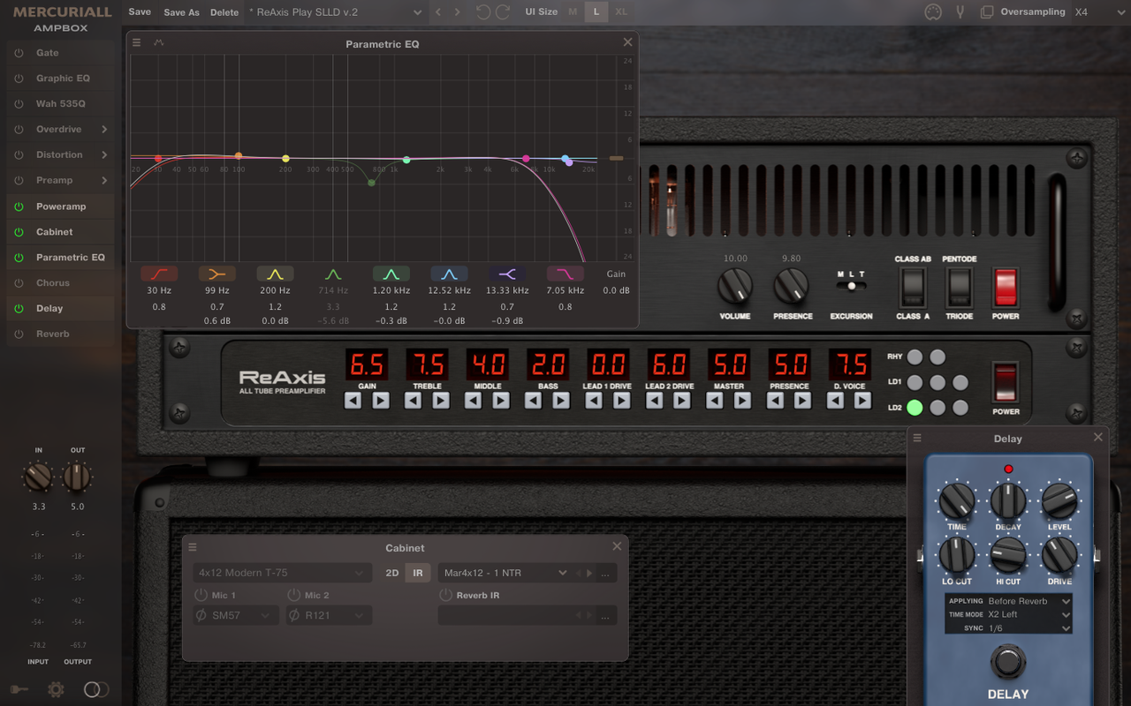Expand the Overdrive submenu arrow
This screenshot has height=706, width=1131.
[x=104, y=130]
